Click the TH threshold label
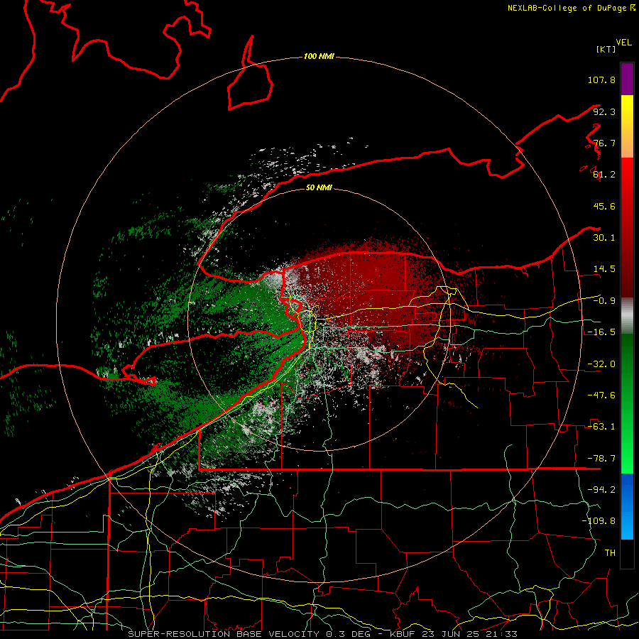 click(610, 553)
